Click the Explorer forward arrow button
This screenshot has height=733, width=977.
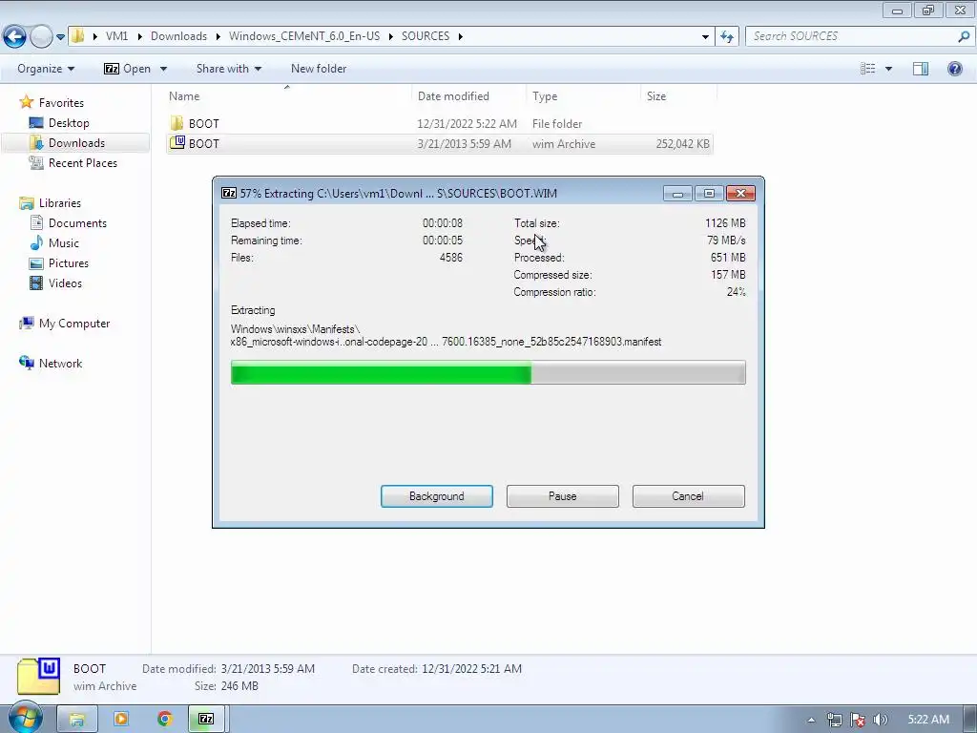[x=41, y=37]
